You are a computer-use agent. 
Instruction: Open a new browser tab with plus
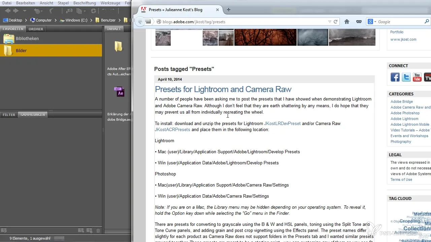(x=229, y=10)
